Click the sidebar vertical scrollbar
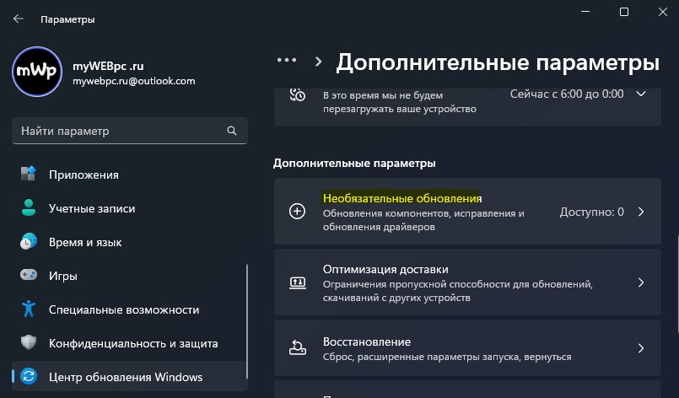 247,321
